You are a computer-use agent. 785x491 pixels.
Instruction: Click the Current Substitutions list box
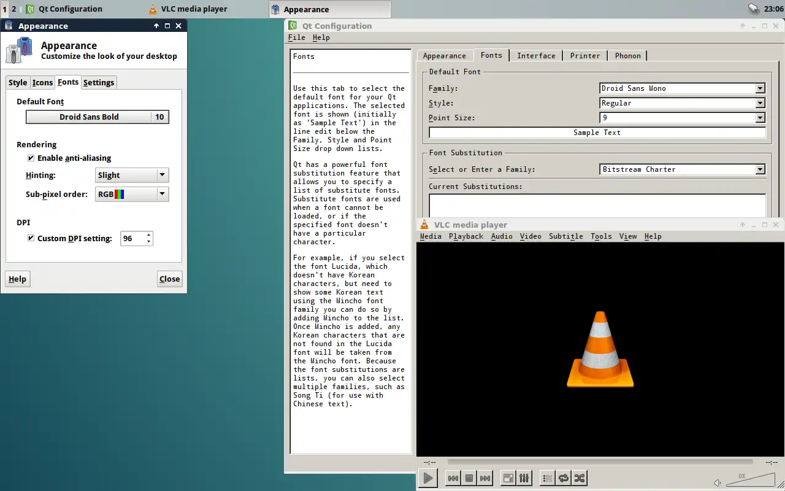tap(597, 205)
